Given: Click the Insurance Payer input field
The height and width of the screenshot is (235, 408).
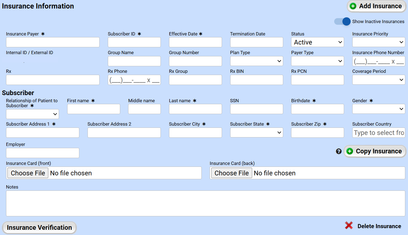Looking at the screenshot, I should (x=53, y=42).
